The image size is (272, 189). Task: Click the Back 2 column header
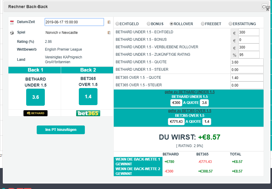(x=87, y=70)
